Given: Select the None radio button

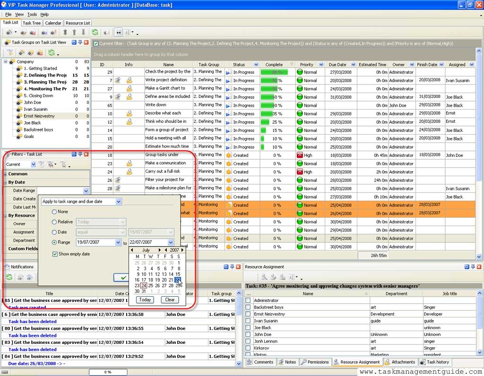Looking at the screenshot, I should pyautogui.click(x=54, y=212).
